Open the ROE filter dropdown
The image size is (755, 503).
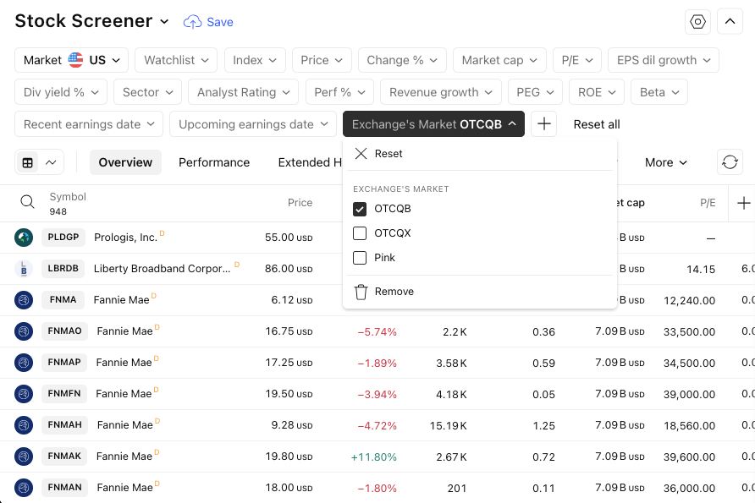tap(597, 92)
